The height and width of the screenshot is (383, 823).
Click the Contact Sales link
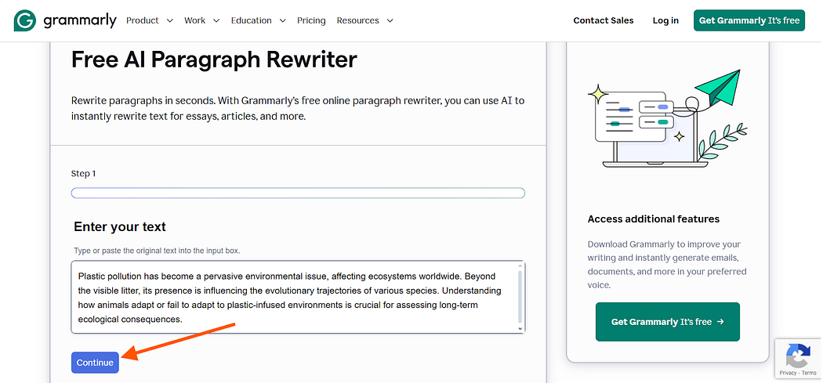(603, 20)
